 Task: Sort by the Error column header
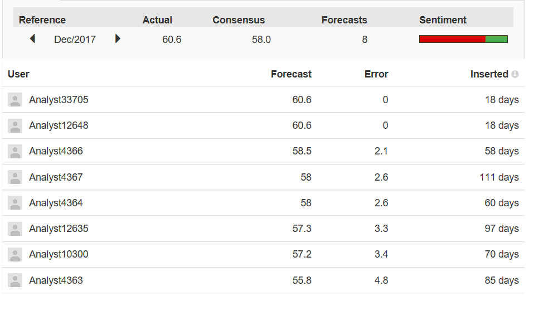pyautogui.click(x=376, y=74)
